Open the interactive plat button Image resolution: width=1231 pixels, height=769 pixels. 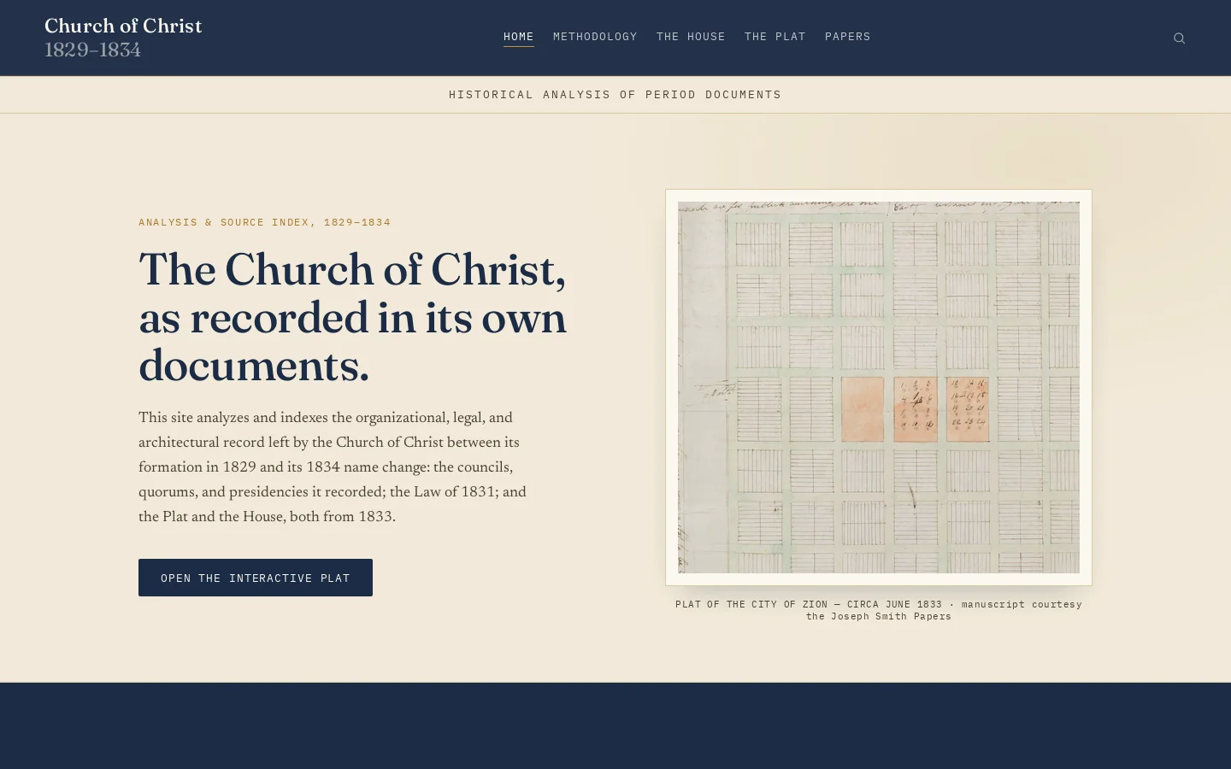click(x=256, y=578)
